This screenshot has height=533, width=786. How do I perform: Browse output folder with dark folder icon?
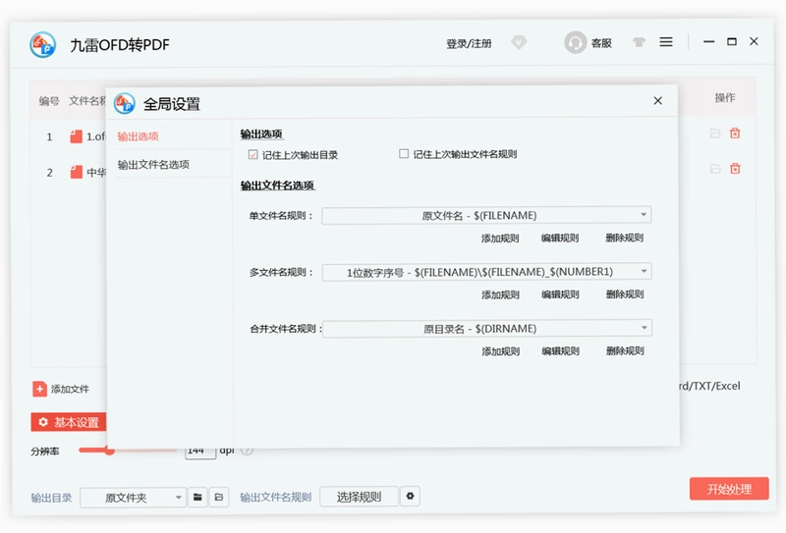(198, 497)
